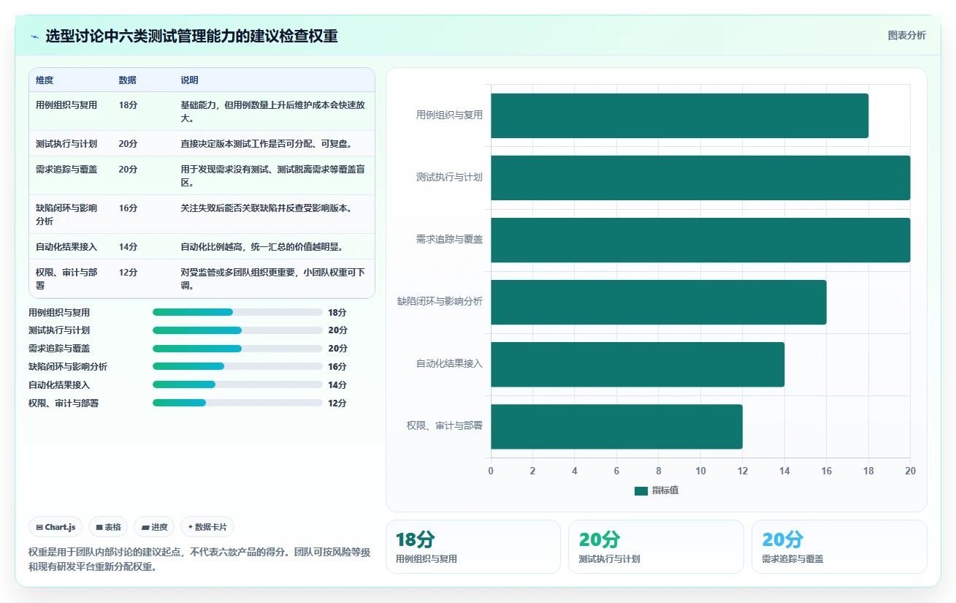Click the chart title heading text
This screenshot has width=956, height=603.
tap(191, 36)
